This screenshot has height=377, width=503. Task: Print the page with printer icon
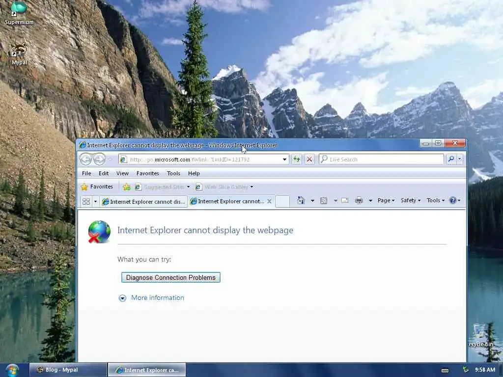click(359, 201)
